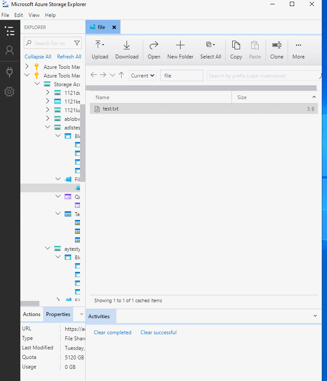Click the Refresh All link
This screenshot has height=381, width=327.
[69, 57]
